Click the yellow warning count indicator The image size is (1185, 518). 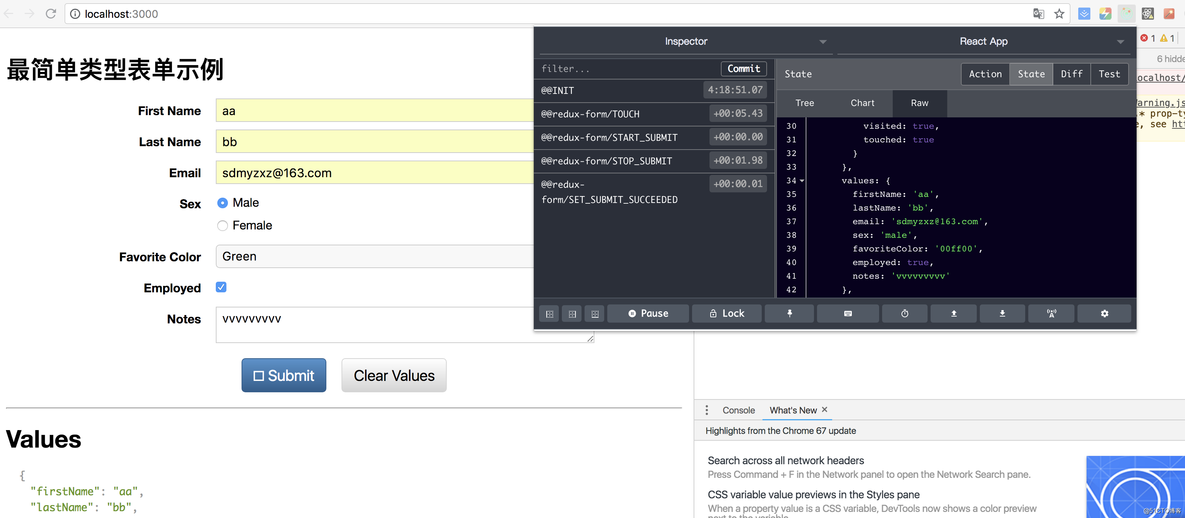click(1167, 38)
